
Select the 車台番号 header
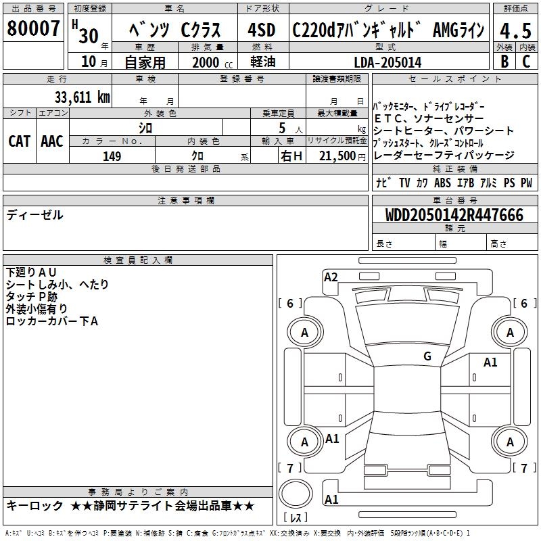[454, 200]
